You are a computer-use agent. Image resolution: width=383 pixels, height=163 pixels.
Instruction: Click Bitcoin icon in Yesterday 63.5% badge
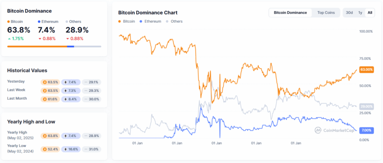45,82
